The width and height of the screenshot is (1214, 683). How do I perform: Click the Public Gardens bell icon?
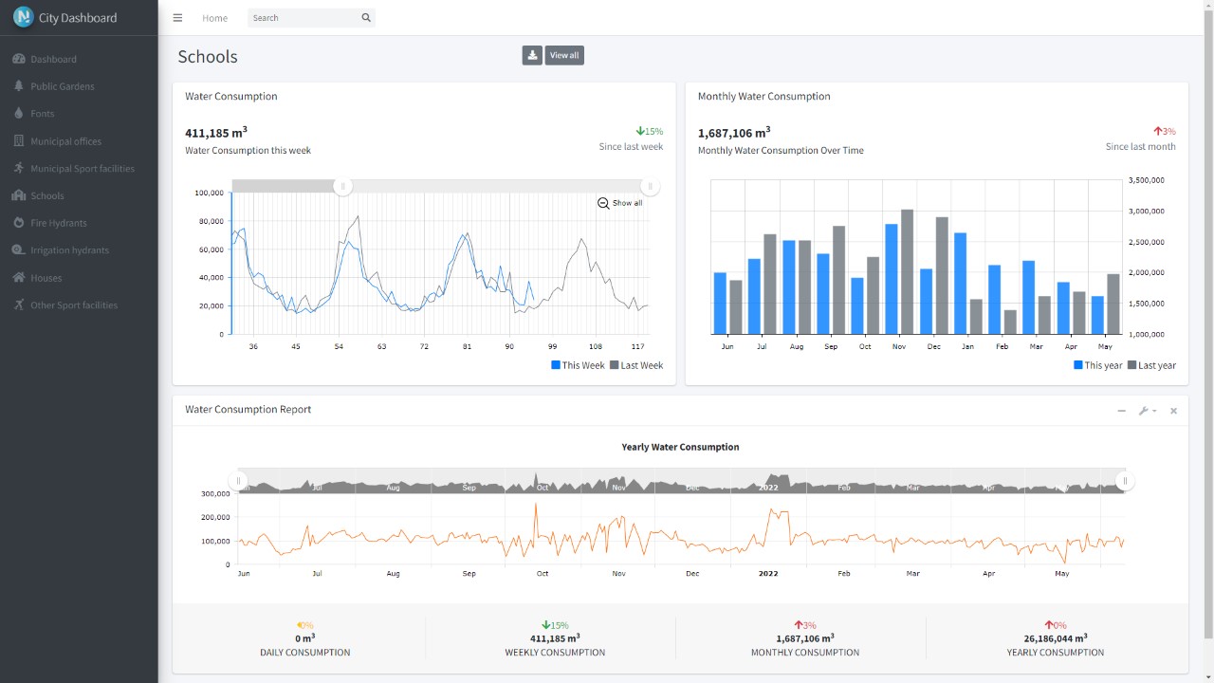(18, 86)
